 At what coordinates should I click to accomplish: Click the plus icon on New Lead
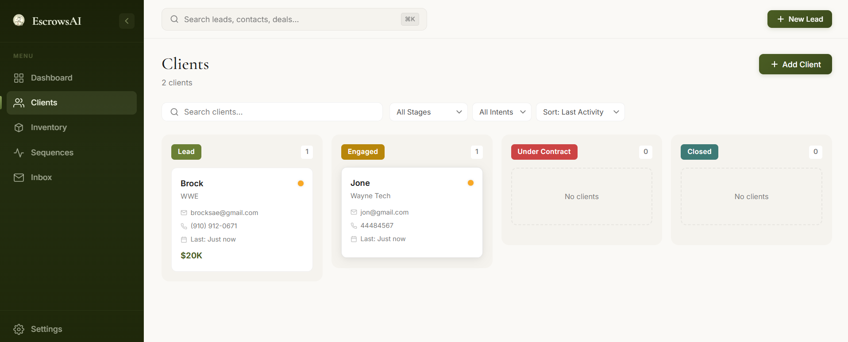pyautogui.click(x=780, y=19)
